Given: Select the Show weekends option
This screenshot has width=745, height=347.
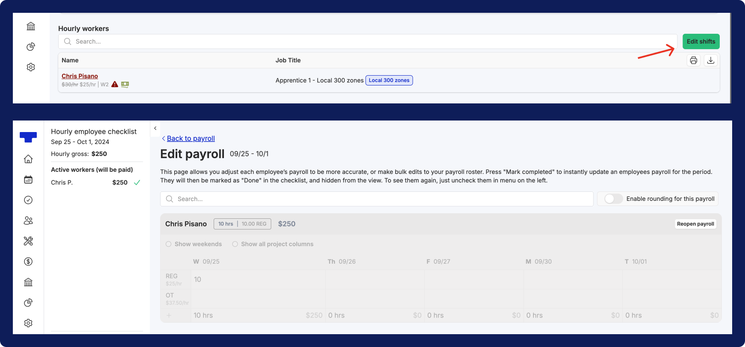Looking at the screenshot, I should point(169,244).
